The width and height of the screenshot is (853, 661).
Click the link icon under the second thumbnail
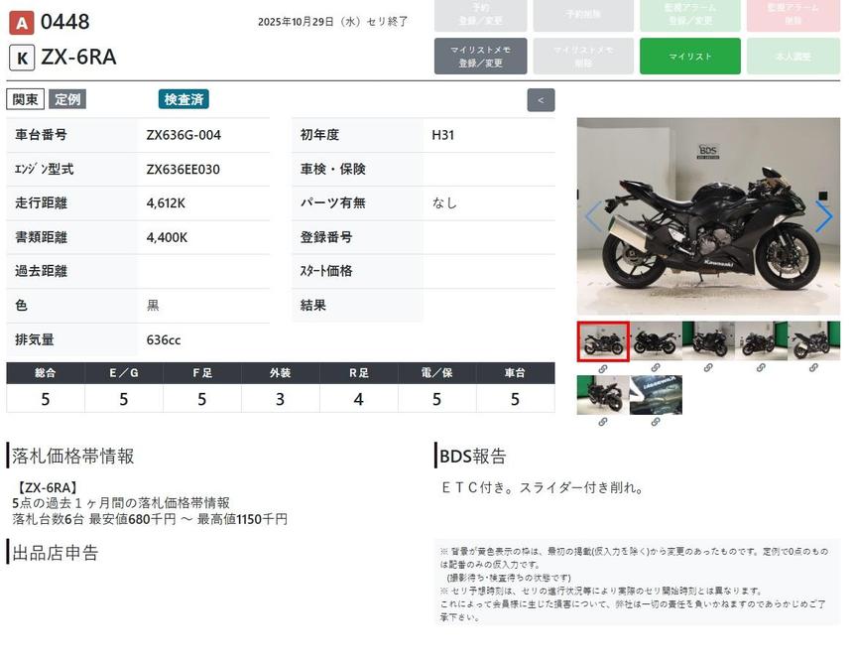click(656, 368)
